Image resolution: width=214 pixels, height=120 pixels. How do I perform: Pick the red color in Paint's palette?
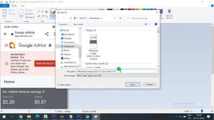(x=133, y=9)
